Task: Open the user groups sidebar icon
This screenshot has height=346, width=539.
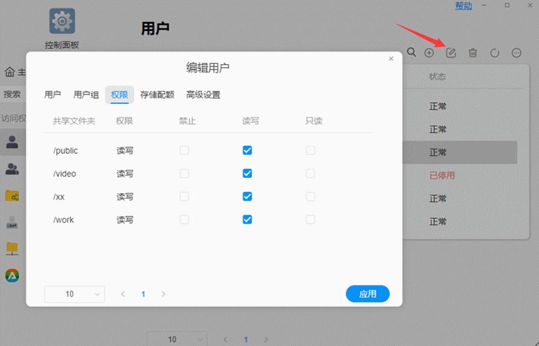Action: pyautogui.click(x=12, y=169)
